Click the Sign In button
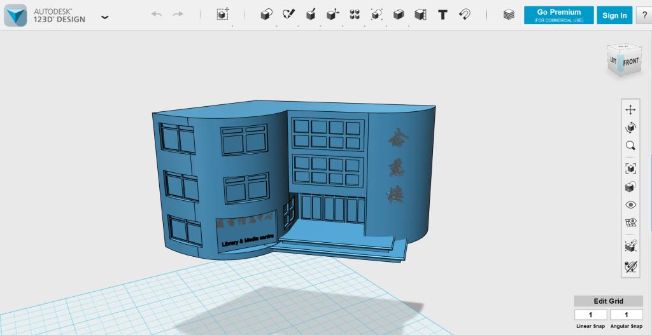This screenshot has height=335, width=652. pyautogui.click(x=614, y=15)
